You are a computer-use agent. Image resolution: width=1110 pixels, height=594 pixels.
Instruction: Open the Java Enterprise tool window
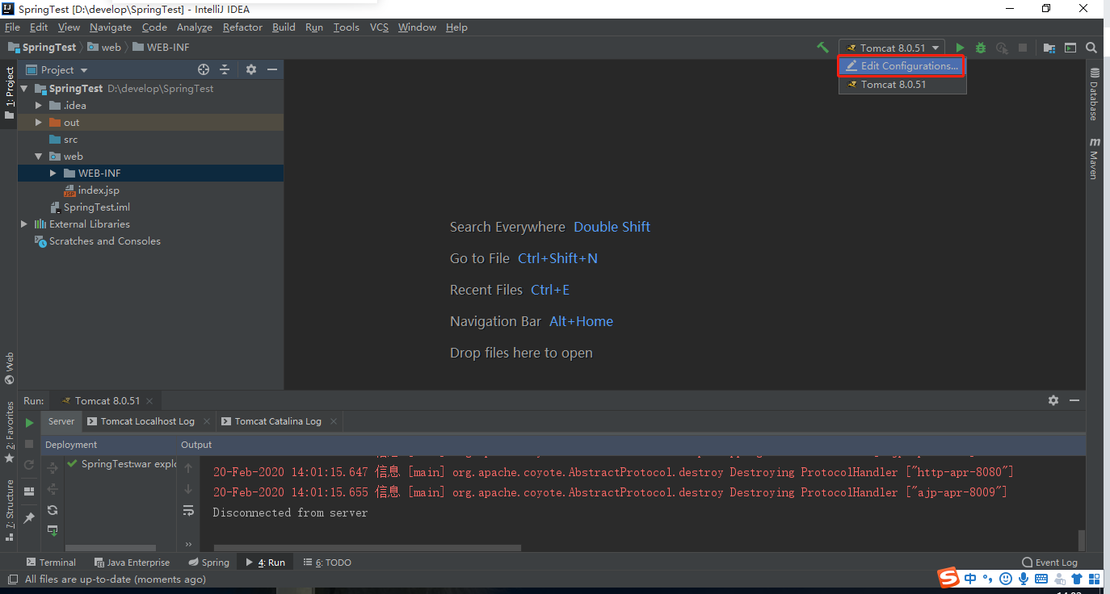click(132, 563)
